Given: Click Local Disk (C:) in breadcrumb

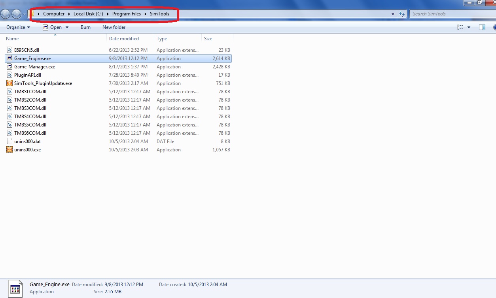Looking at the screenshot, I should (88, 14).
